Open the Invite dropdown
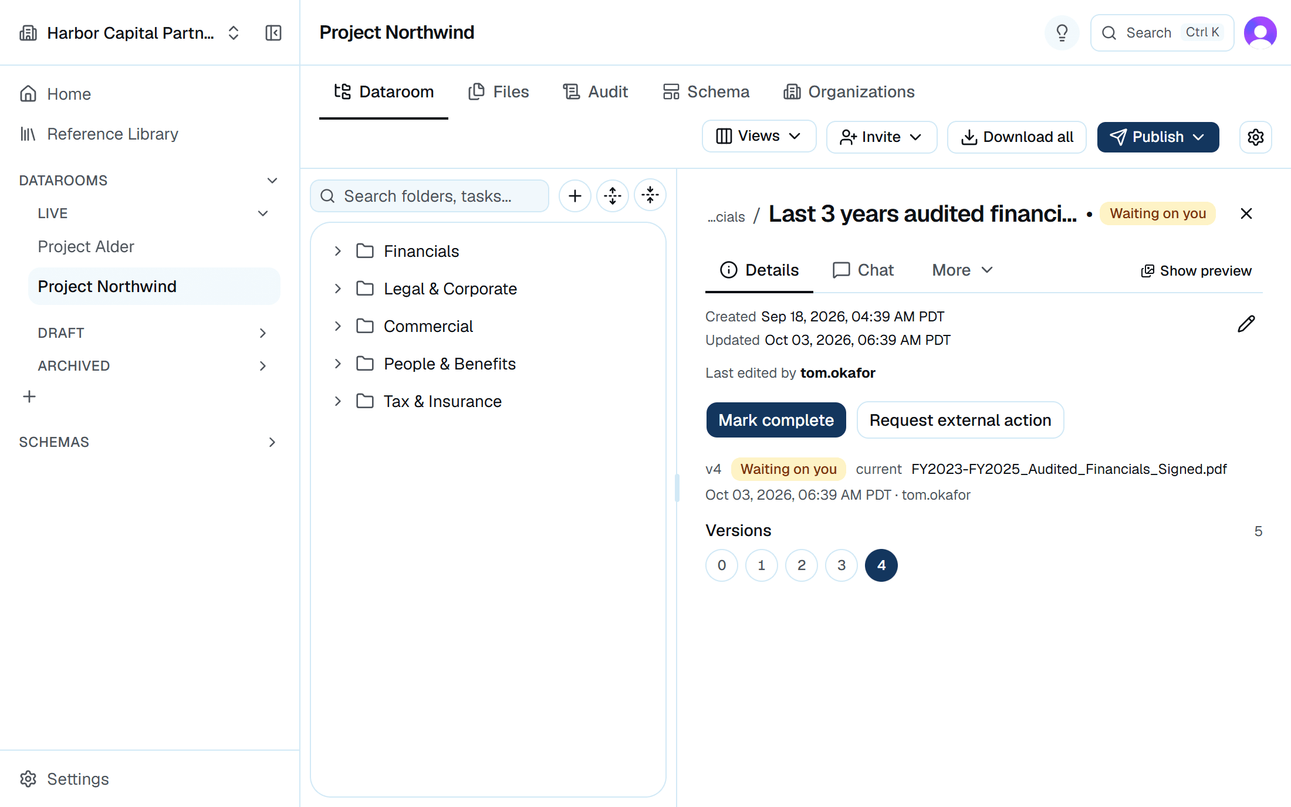Image resolution: width=1291 pixels, height=807 pixels. [881, 137]
